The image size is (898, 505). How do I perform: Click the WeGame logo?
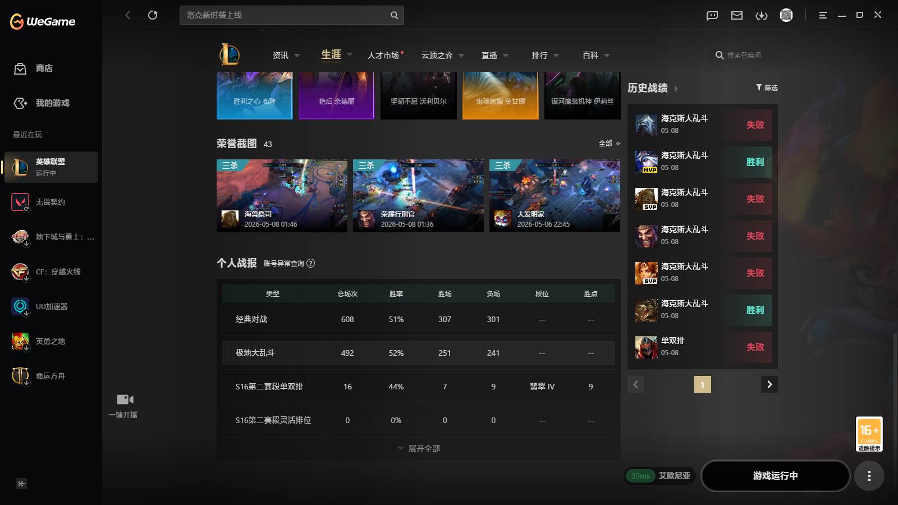pos(43,21)
